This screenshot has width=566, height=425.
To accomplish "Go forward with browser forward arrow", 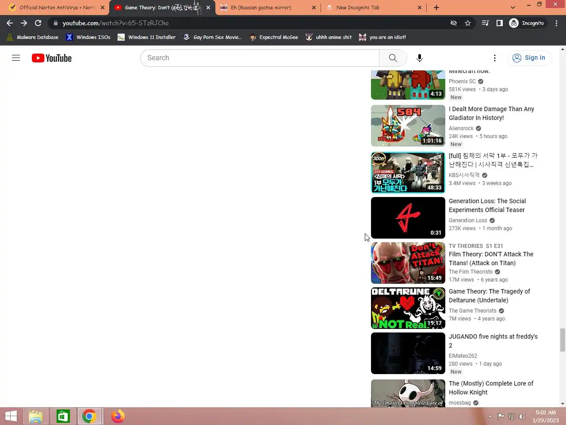I will point(24,23).
